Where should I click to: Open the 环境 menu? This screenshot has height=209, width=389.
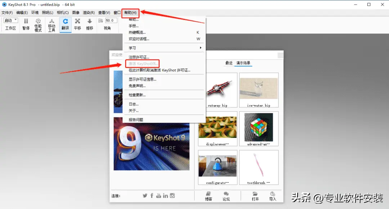35,13
